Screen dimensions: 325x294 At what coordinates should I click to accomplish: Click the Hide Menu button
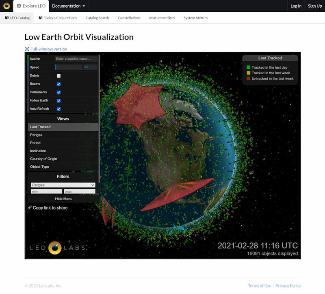(64, 199)
